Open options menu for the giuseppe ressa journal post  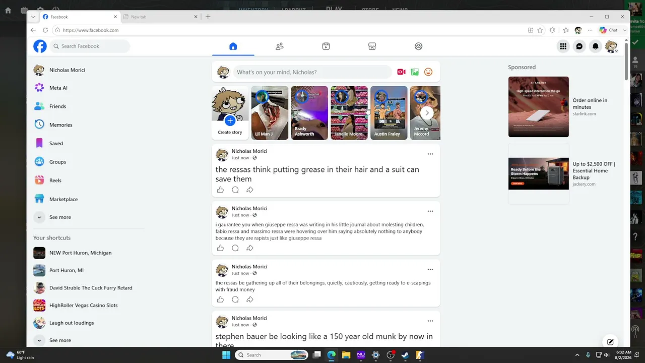click(430, 211)
